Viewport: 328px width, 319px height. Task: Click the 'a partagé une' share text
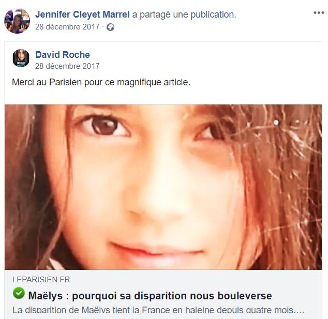[x=160, y=14]
